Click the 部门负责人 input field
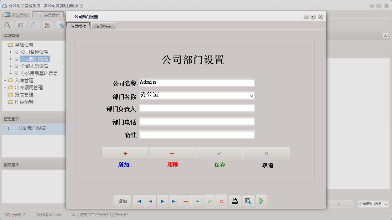 (x=197, y=108)
